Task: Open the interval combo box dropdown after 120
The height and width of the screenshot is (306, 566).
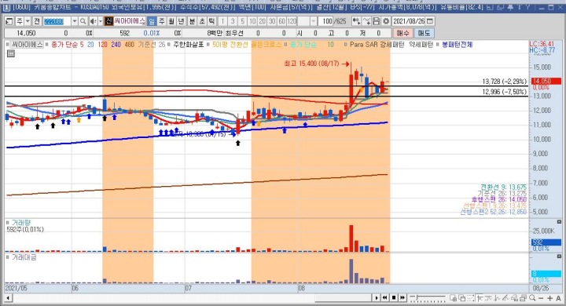Action: [x=314, y=21]
